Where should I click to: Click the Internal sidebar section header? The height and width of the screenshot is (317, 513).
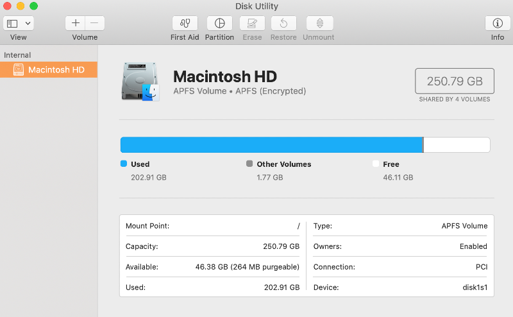coord(17,55)
